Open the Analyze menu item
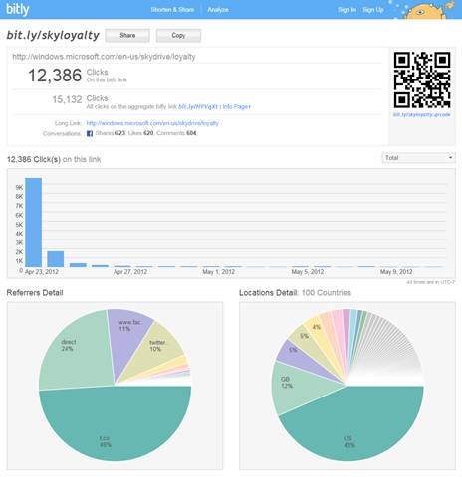This screenshot has height=477, width=462. tap(218, 10)
